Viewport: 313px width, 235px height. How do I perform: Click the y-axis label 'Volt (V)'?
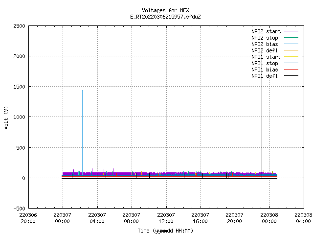click(x=6, y=117)
